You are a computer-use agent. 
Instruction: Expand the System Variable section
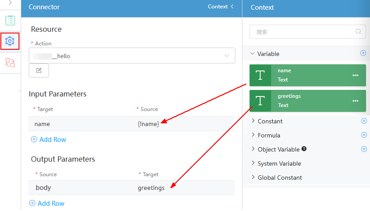click(253, 163)
